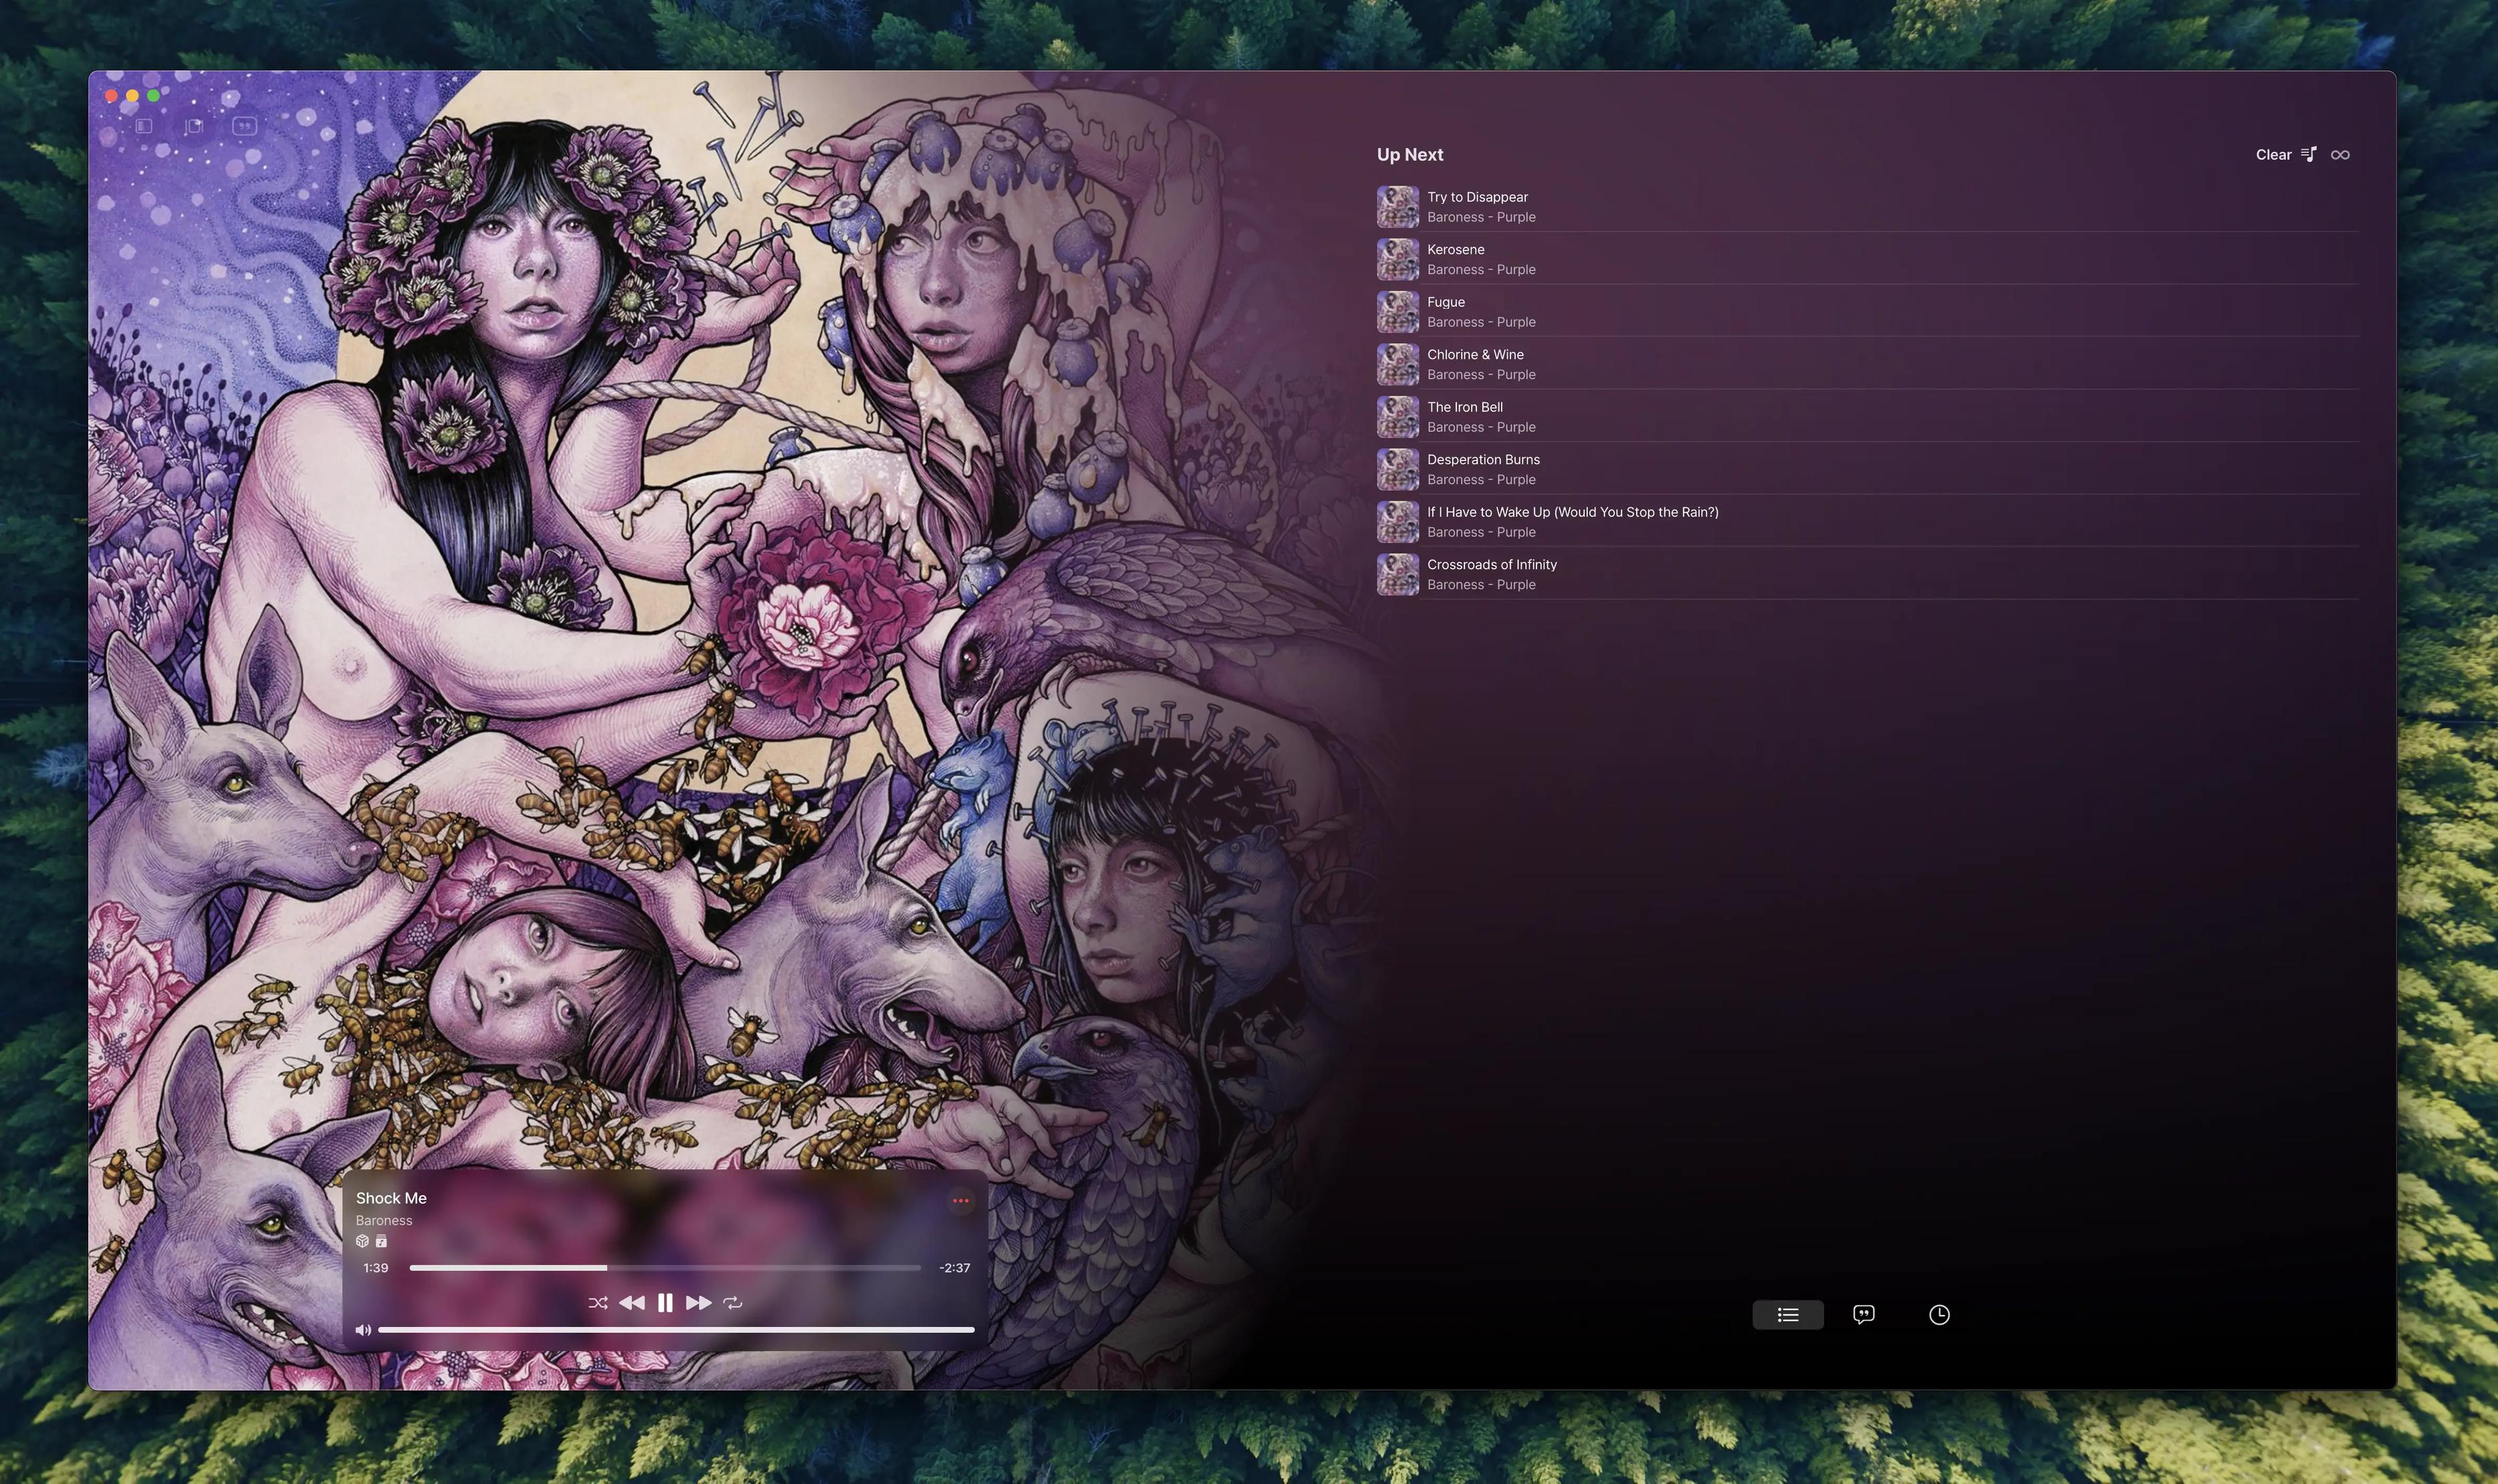
Task: Toggle repeat mode
Action: [733, 1303]
